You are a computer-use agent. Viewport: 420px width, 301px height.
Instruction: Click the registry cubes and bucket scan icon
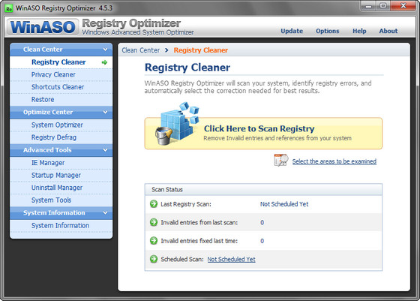pos(177,124)
